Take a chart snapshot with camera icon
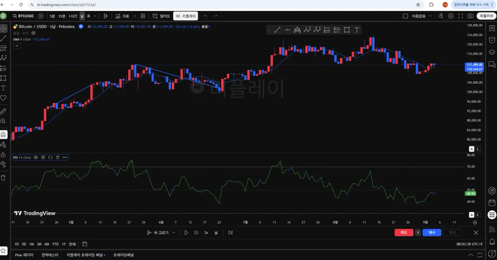Screen dimensions: 497x260 pyautogui.click(x=470, y=16)
